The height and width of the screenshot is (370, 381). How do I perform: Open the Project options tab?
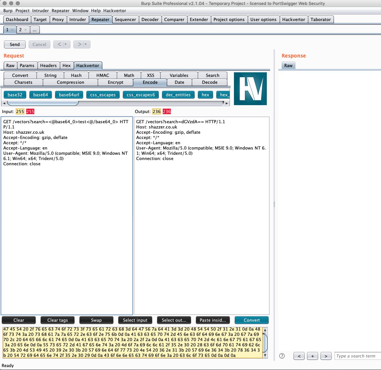229,19
